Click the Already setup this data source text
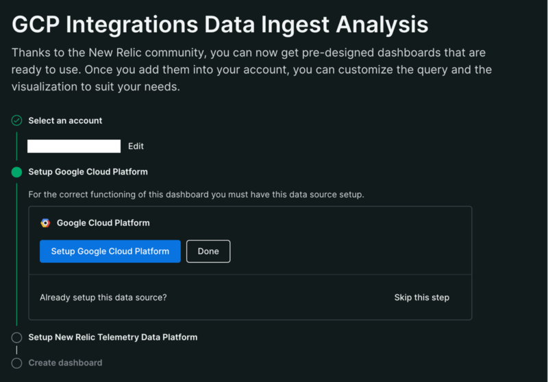The height and width of the screenshot is (382, 548). coord(103,298)
